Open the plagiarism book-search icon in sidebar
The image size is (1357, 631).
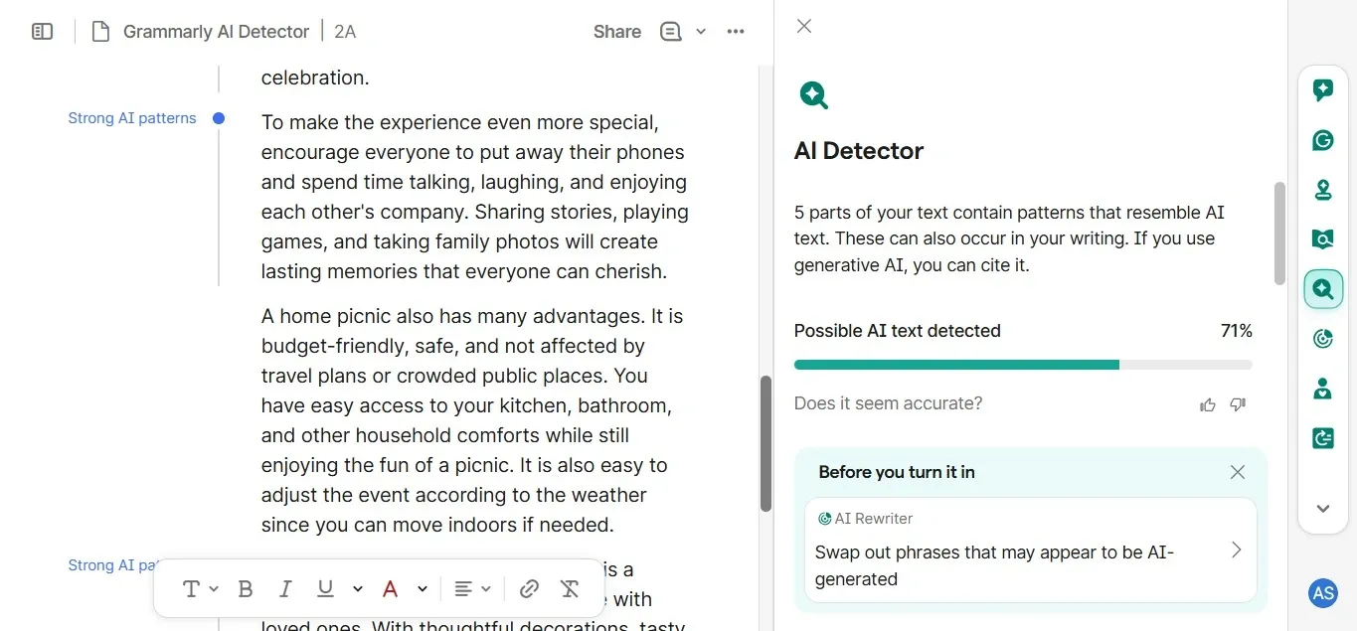click(x=1323, y=239)
